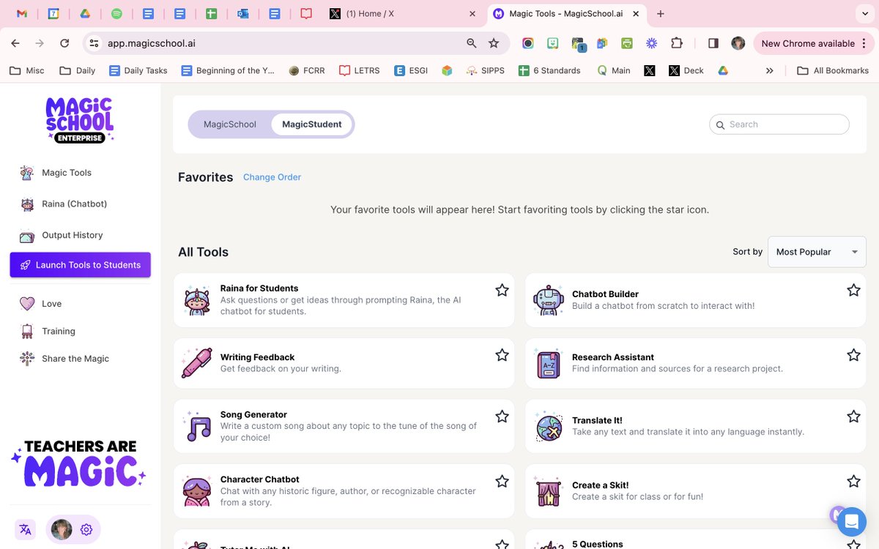Click the Chrome profile avatar

click(738, 43)
